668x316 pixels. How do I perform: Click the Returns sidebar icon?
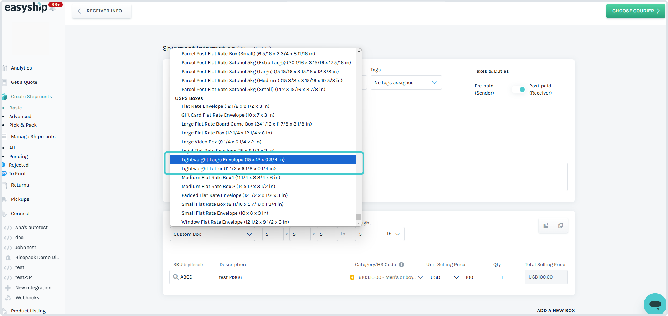point(5,185)
